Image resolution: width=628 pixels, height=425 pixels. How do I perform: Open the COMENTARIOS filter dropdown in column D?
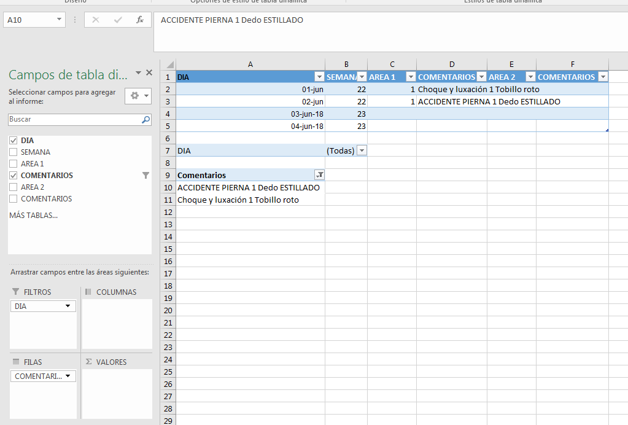[x=481, y=77]
